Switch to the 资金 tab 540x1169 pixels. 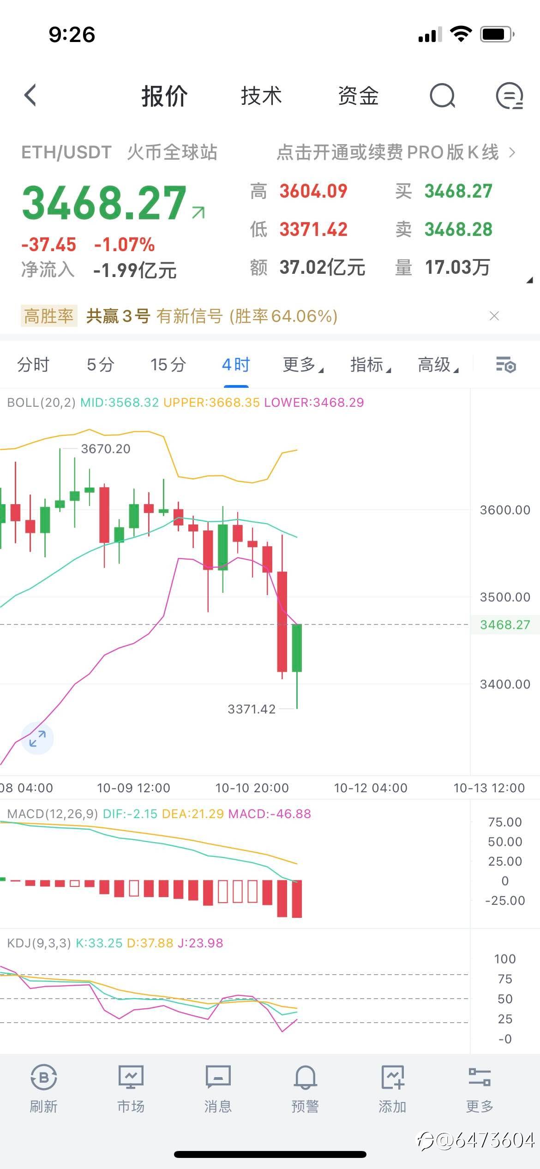[x=358, y=96]
